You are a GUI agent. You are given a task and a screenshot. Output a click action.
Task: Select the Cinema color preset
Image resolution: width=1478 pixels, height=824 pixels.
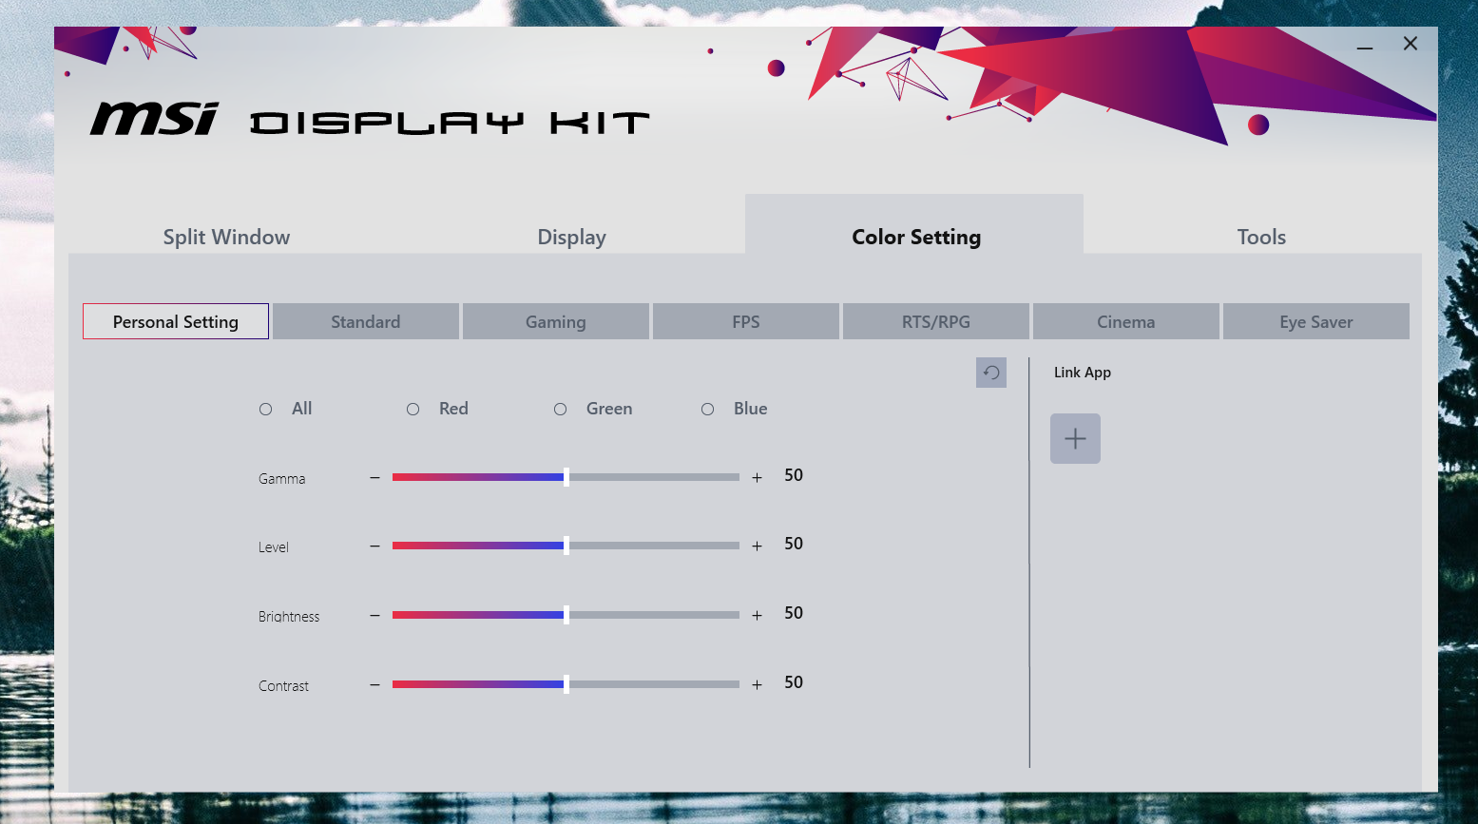(x=1126, y=321)
